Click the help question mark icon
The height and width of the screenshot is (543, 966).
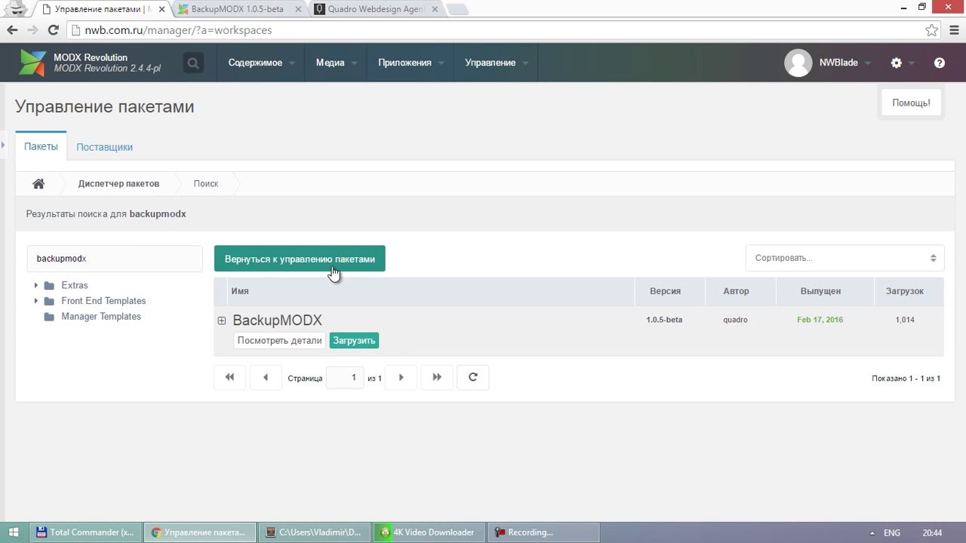click(x=940, y=63)
